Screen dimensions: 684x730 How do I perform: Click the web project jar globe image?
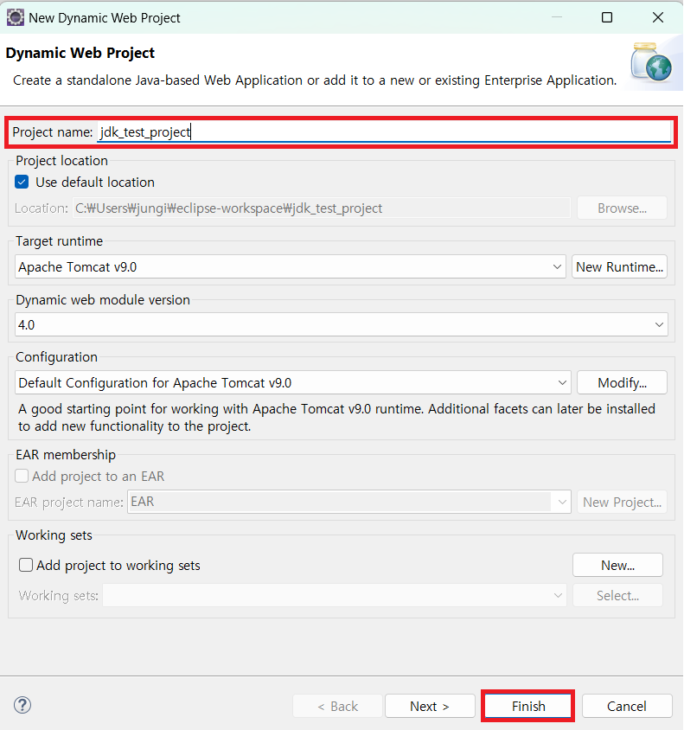pos(651,63)
